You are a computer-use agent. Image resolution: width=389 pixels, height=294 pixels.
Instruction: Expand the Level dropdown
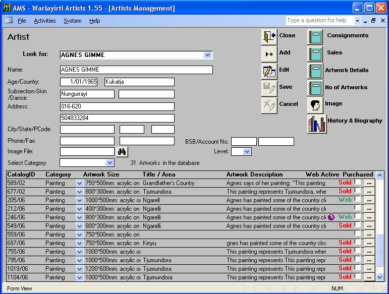[x=247, y=151]
